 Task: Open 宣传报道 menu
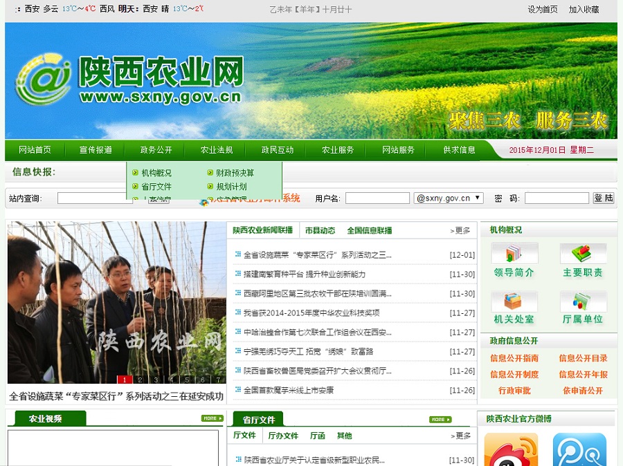[x=96, y=149]
